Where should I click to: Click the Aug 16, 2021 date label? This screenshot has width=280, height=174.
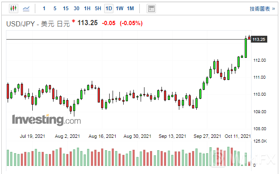(102, 136)
